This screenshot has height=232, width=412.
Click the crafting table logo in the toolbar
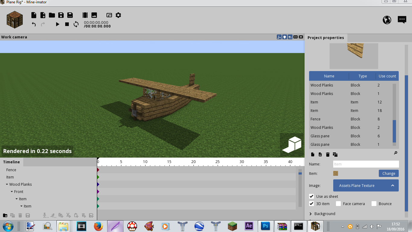point(15,19)
